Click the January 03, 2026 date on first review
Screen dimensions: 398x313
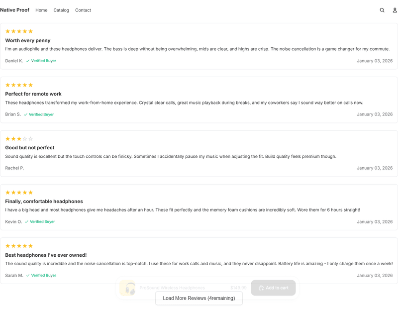pos(376,61)
